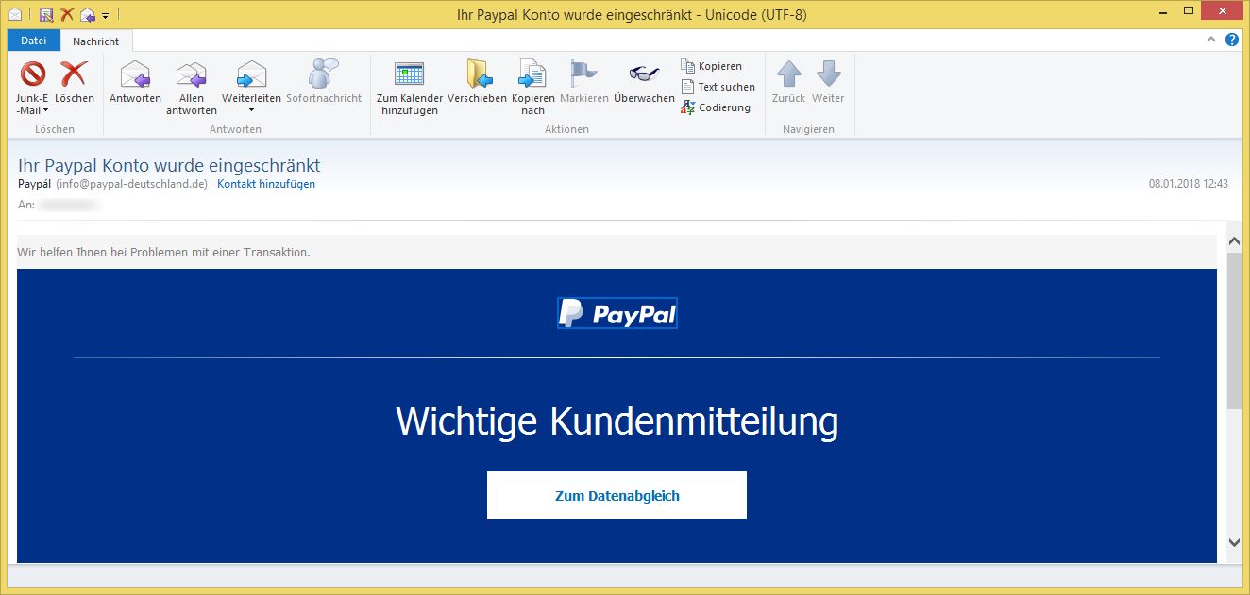Click red X delete in quick access toolbar

pyautogui.click(x=67, y=14)
